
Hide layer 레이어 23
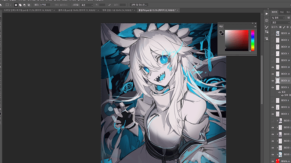(273, 74)
